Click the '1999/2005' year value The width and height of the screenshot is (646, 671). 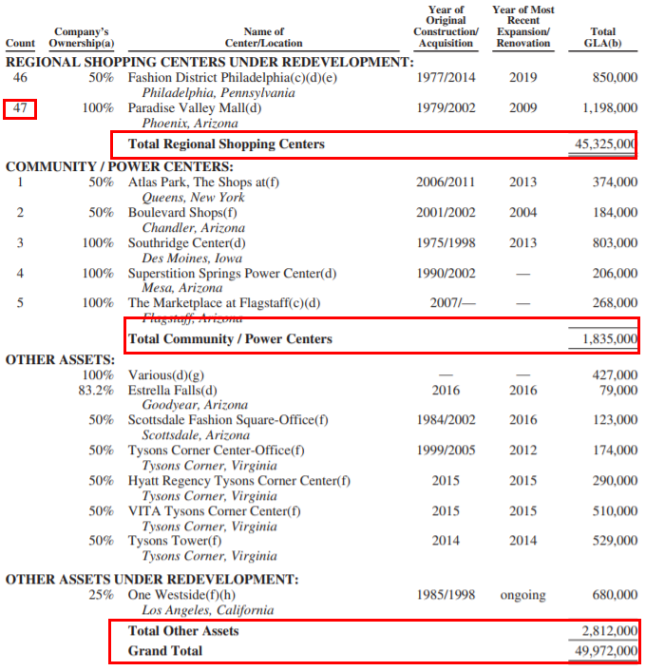tap(446, 451)
